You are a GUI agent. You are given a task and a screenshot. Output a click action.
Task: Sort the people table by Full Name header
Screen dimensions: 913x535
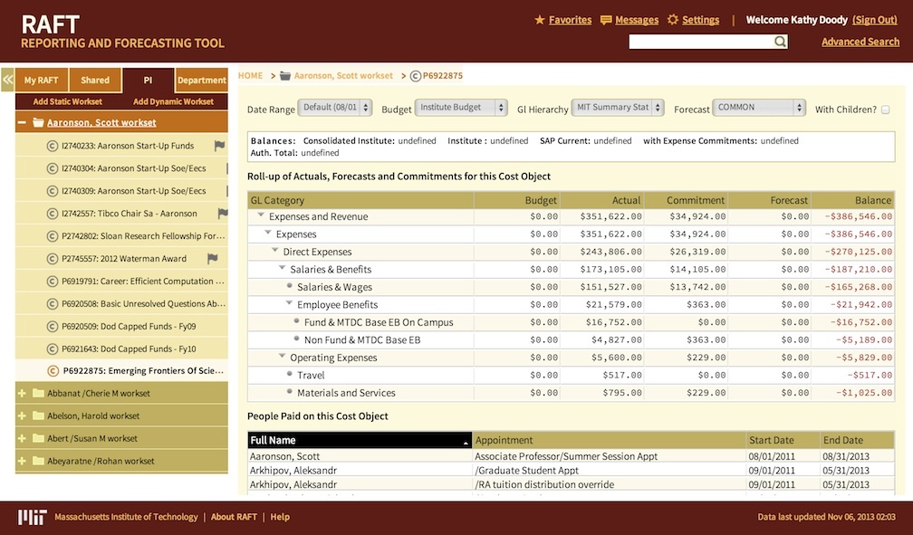click(360, 440)
